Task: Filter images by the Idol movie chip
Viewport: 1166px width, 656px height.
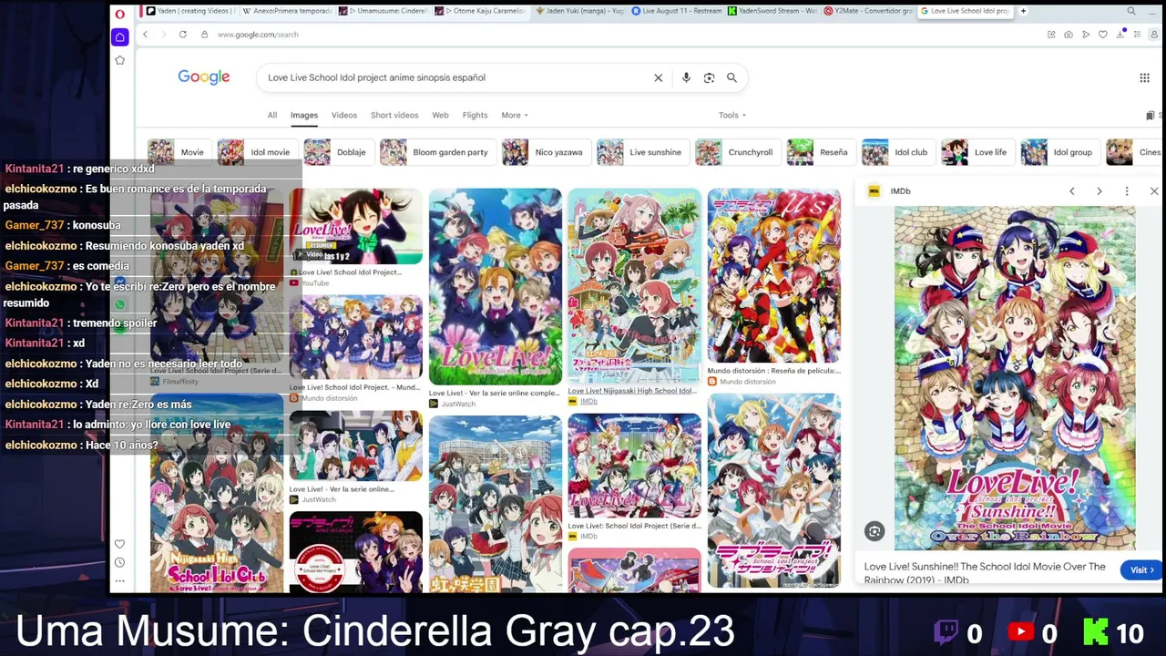Action: tap(257, 152)
